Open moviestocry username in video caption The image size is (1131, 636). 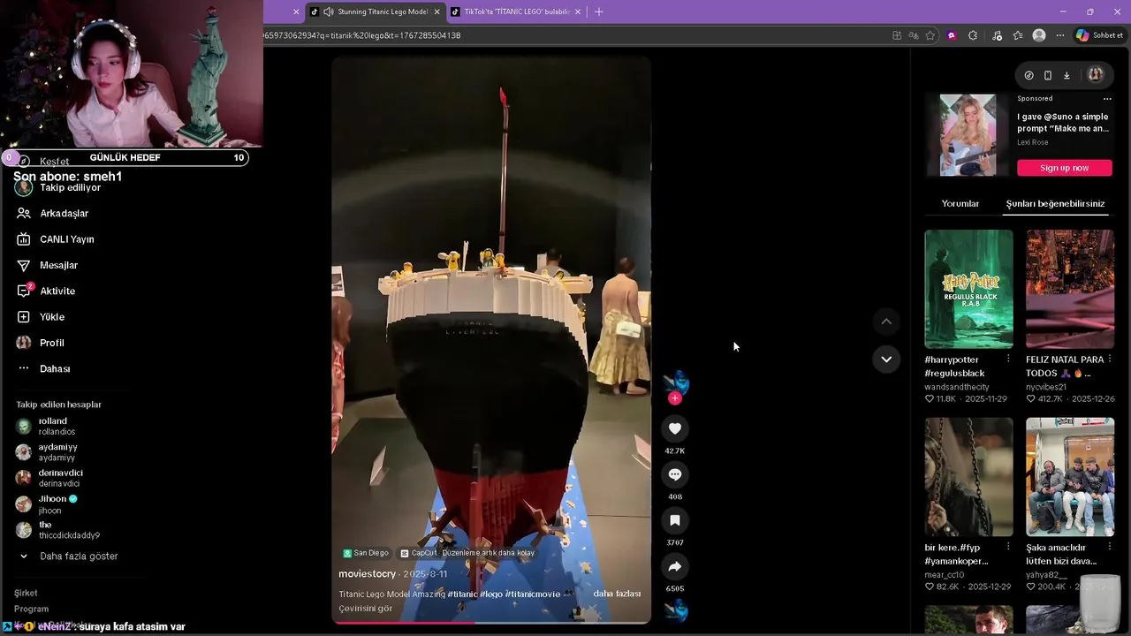coord(368,574)
